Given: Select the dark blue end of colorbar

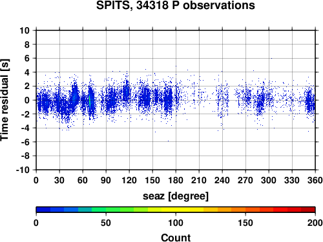Looking at the screenshot, I should pos(43,210).
